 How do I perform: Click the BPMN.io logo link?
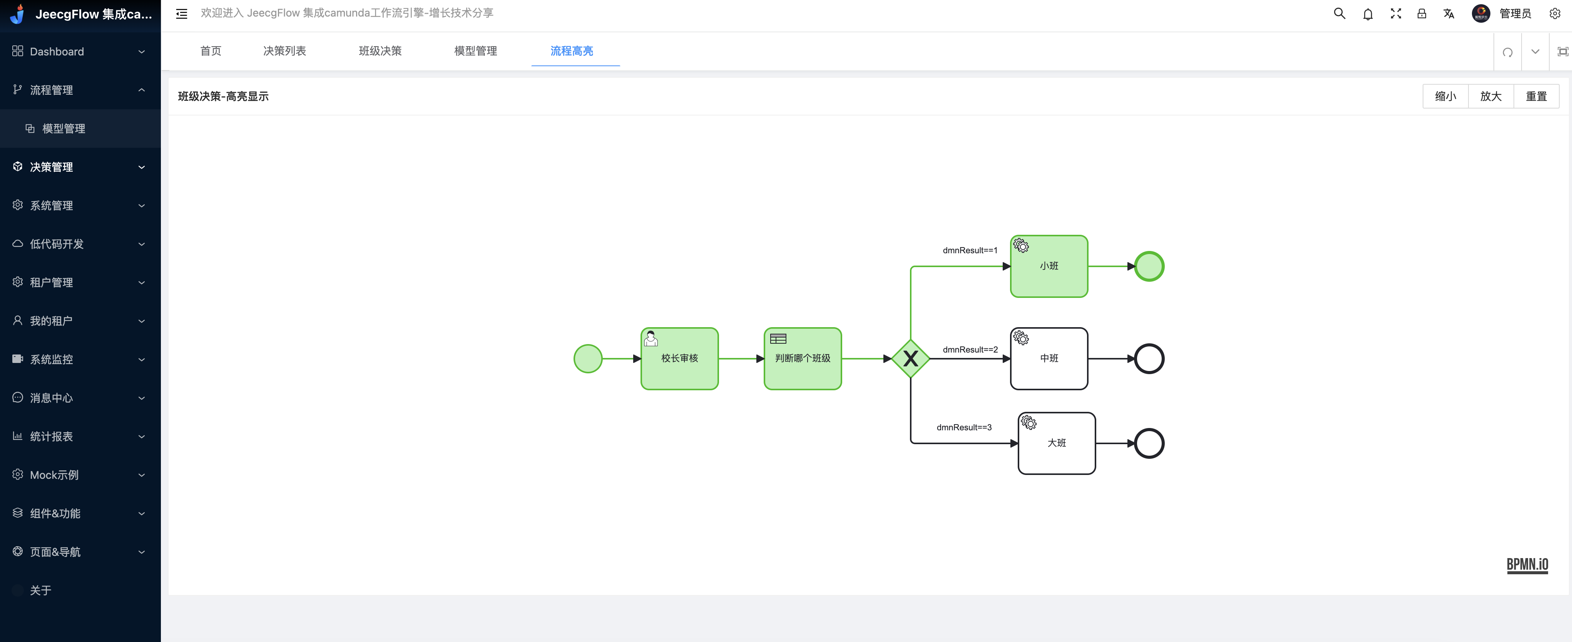point(1527,565)
